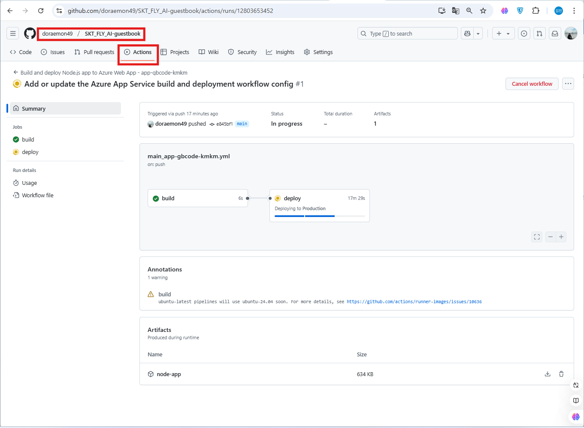Switch to the Actions tab

point(138,51)
